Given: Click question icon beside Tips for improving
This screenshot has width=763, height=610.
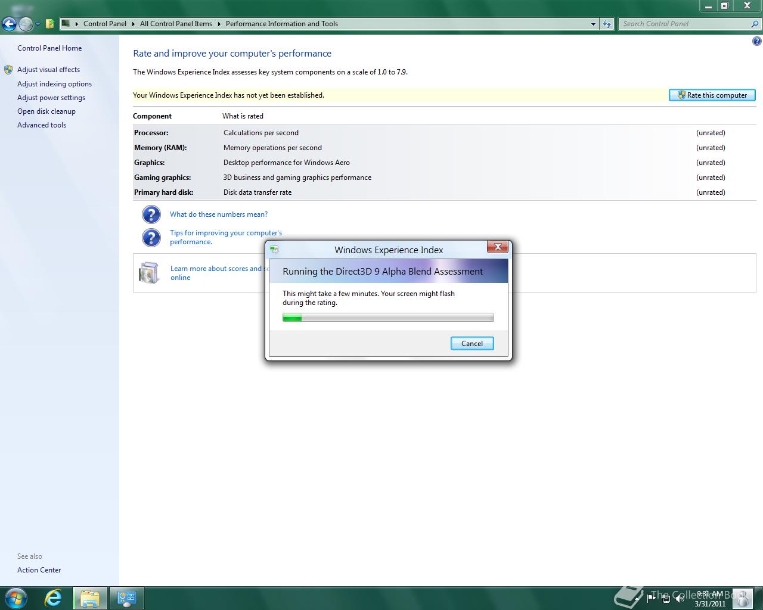Looking at the screenshot, I should coord(151,238).
